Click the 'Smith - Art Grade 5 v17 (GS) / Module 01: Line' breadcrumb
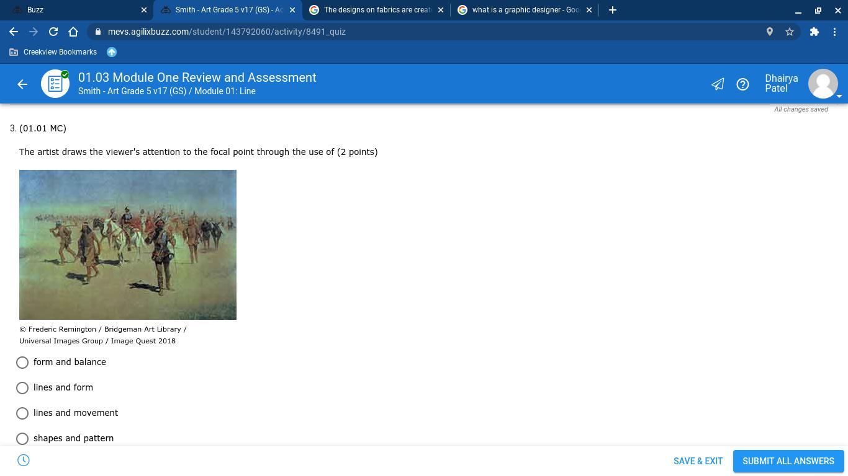 pyautogui.click(x=167, y=91)
